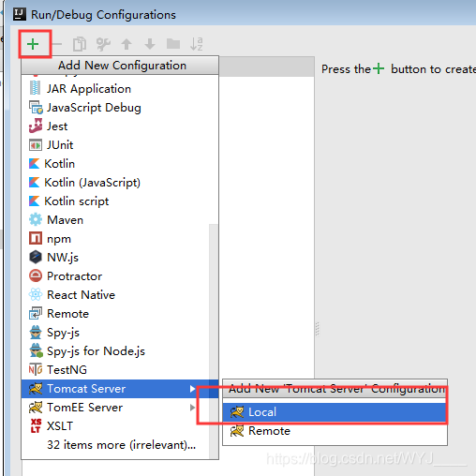Expand the TomEE Server submenu arrow
Screen dimensions: 476x476
coord(192,408)
